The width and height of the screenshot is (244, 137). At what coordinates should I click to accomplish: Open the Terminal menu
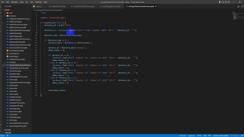pos(38,2)
